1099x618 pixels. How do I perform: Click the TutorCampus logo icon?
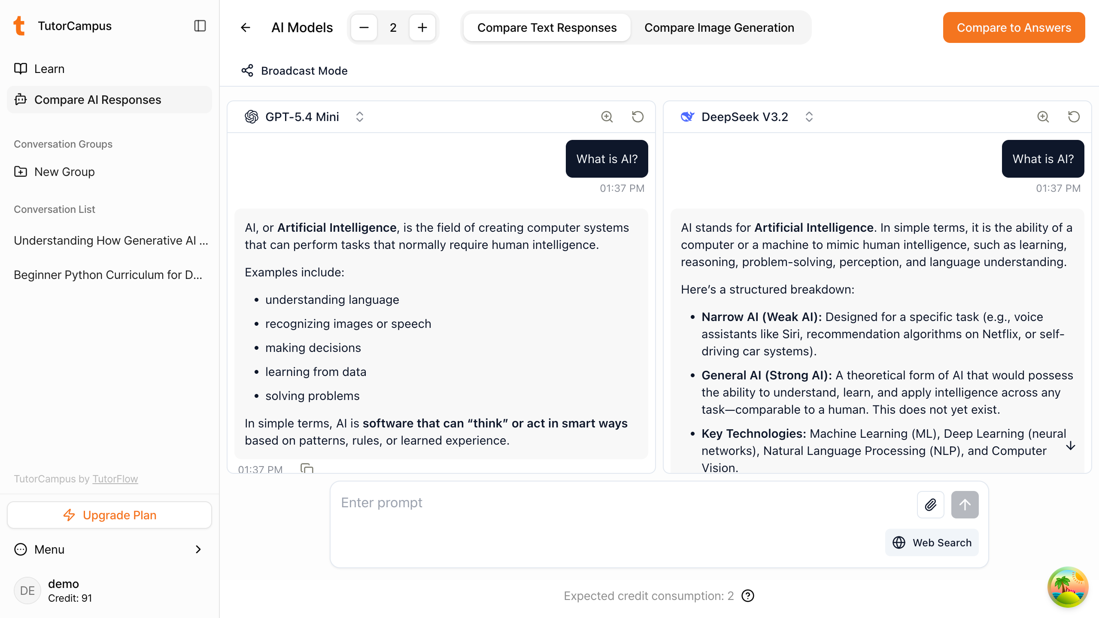pos(19,26)
